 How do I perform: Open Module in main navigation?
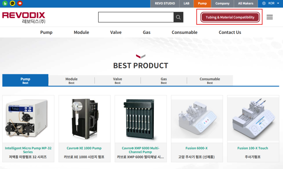(81, 32)
